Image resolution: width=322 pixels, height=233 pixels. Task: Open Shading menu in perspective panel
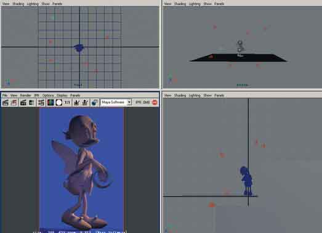click(180, 4)
